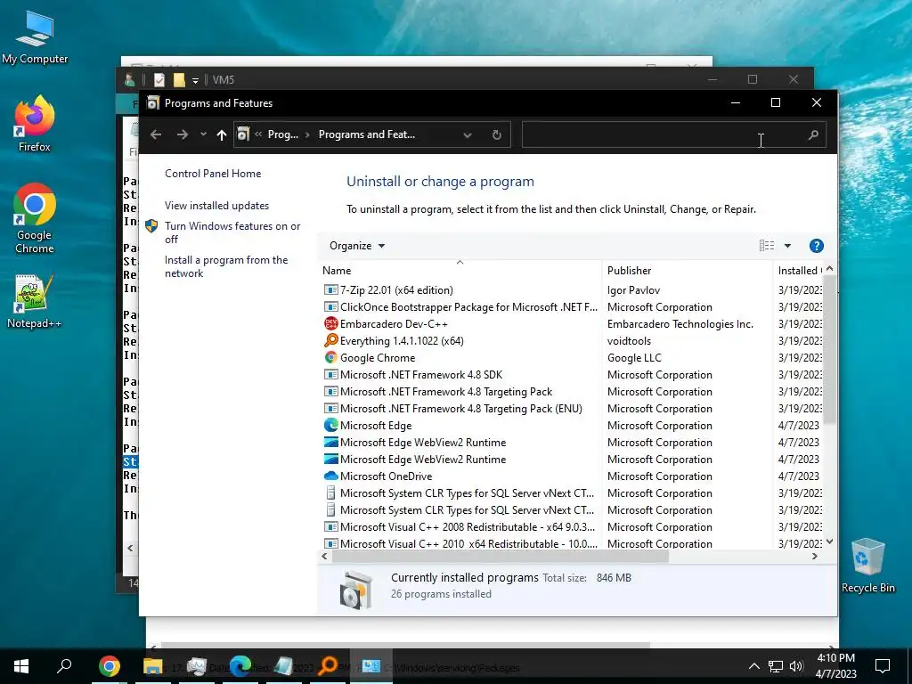
Task: Launch Firefox from desktop
Action: [x=35, y=125]
